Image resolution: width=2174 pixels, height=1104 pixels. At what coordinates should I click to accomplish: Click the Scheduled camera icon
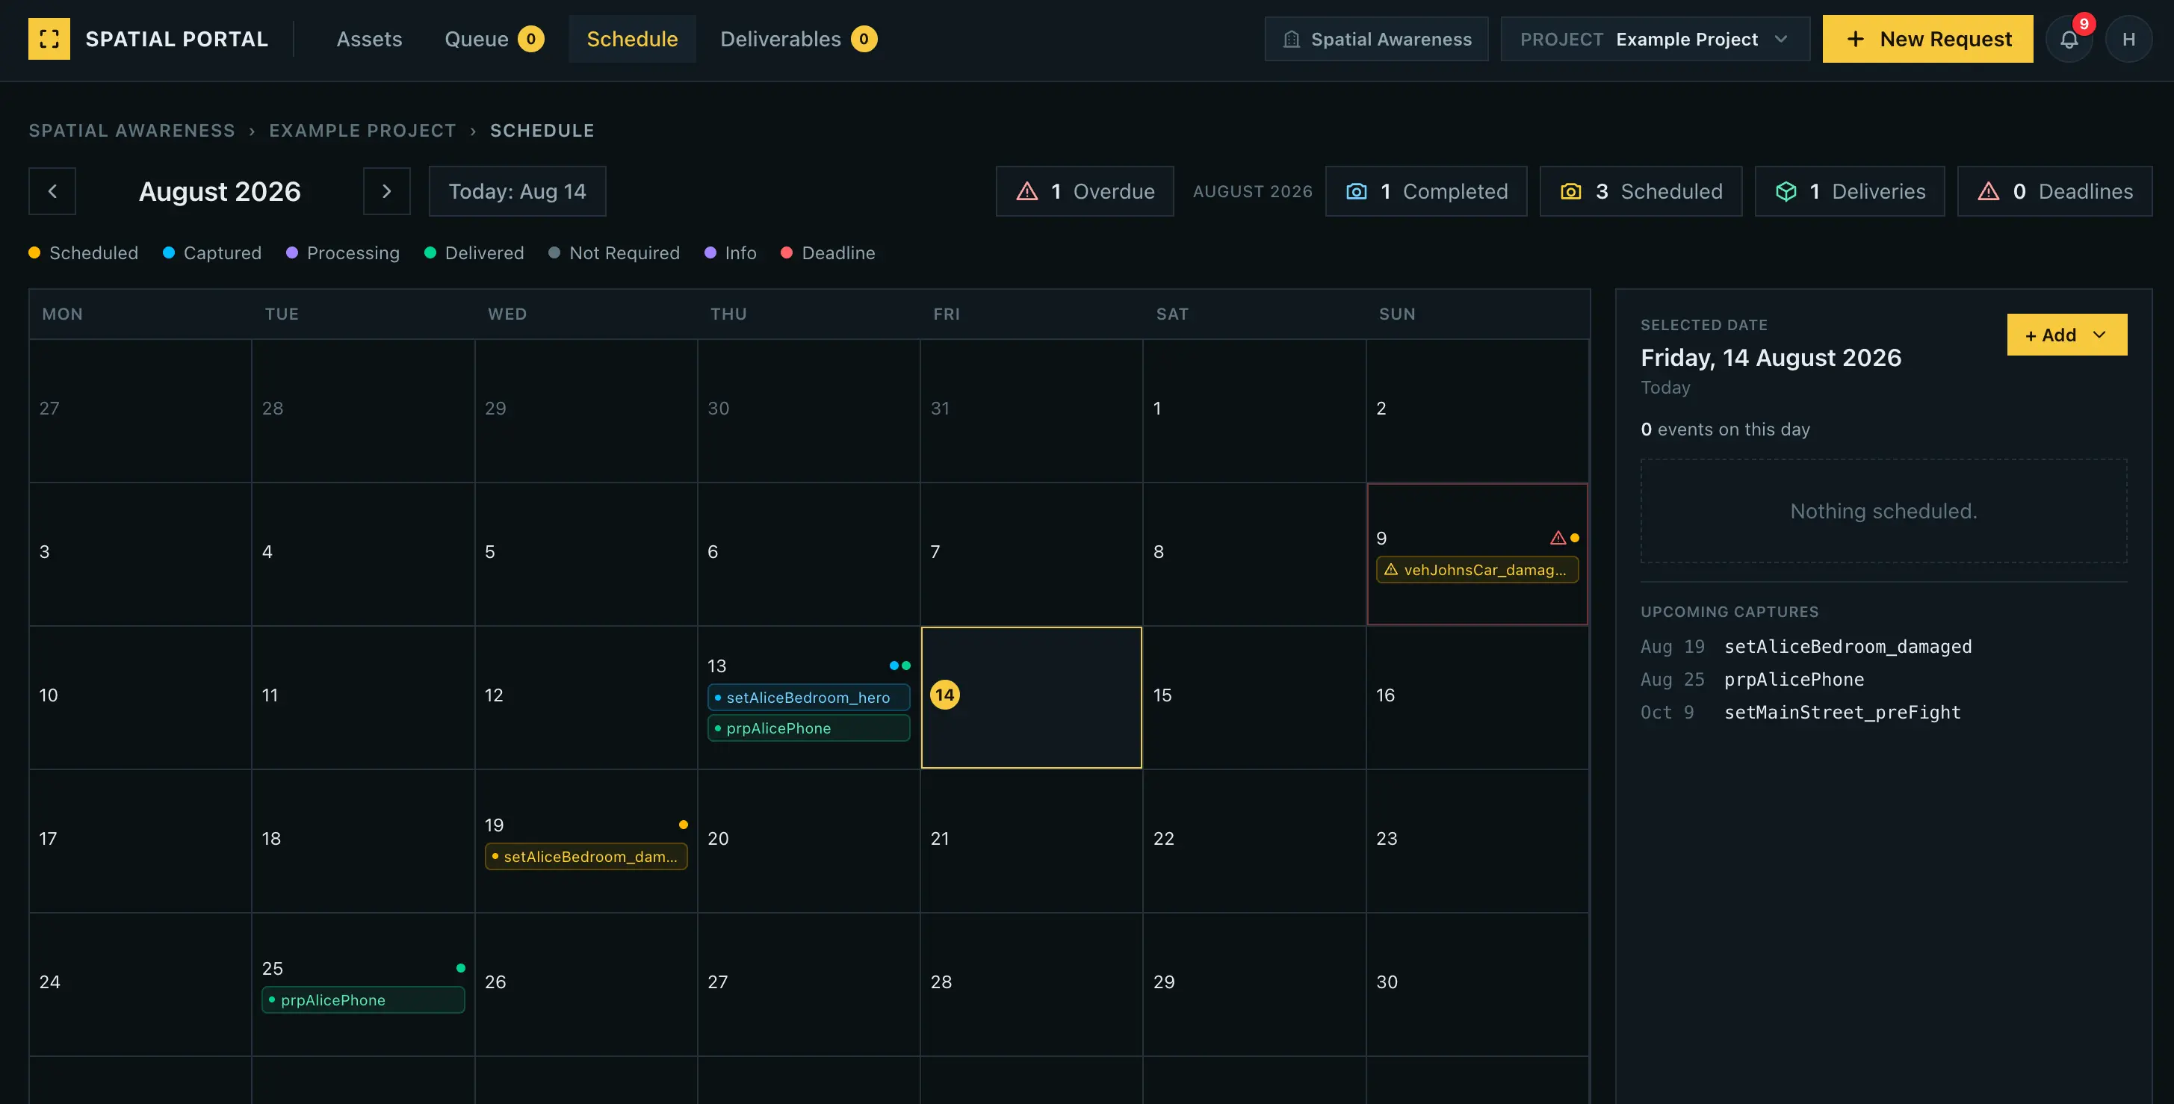tap(1570, 192)
